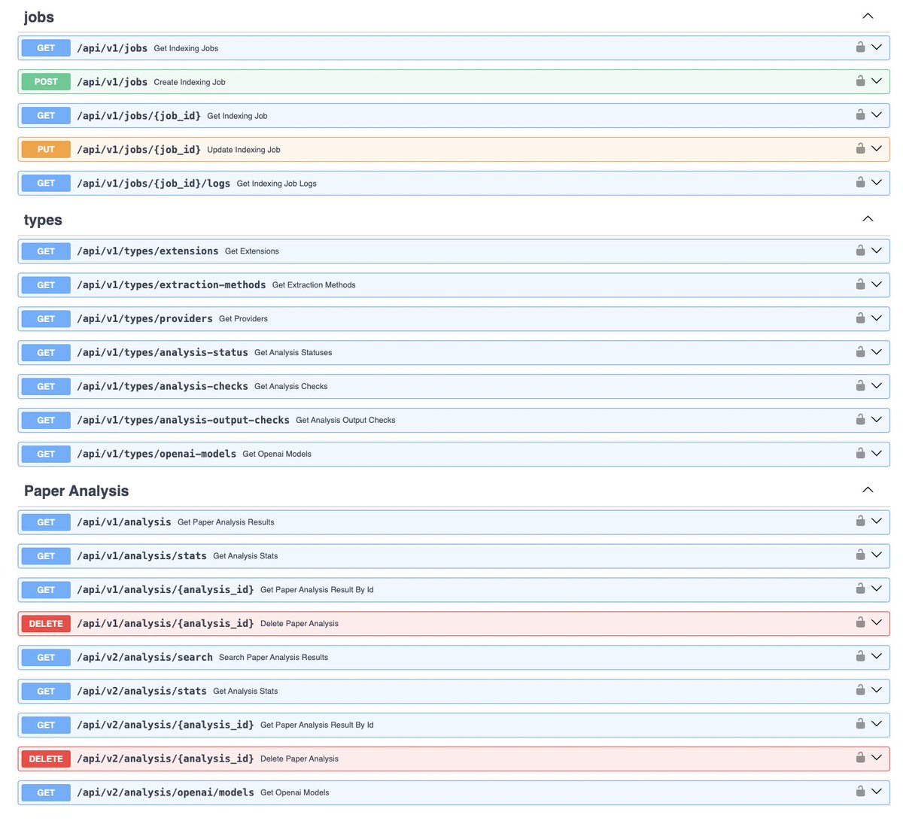The width and height of the screenshot is (903, 821).
Task: Click the /api/v1/analysis path text
Action: point(124,522)
